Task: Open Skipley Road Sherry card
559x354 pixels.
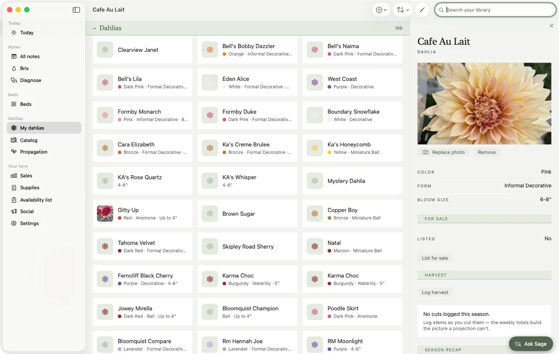Action: (x=247, y=246)
